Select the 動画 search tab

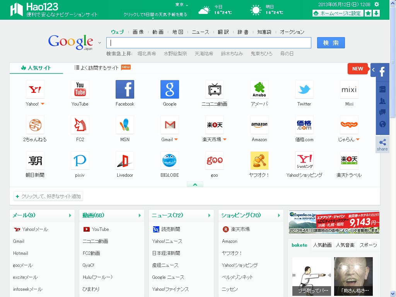pos(158,32)
